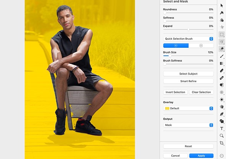
Task: Select the Type text tool
Action: (x=222, y=128)
